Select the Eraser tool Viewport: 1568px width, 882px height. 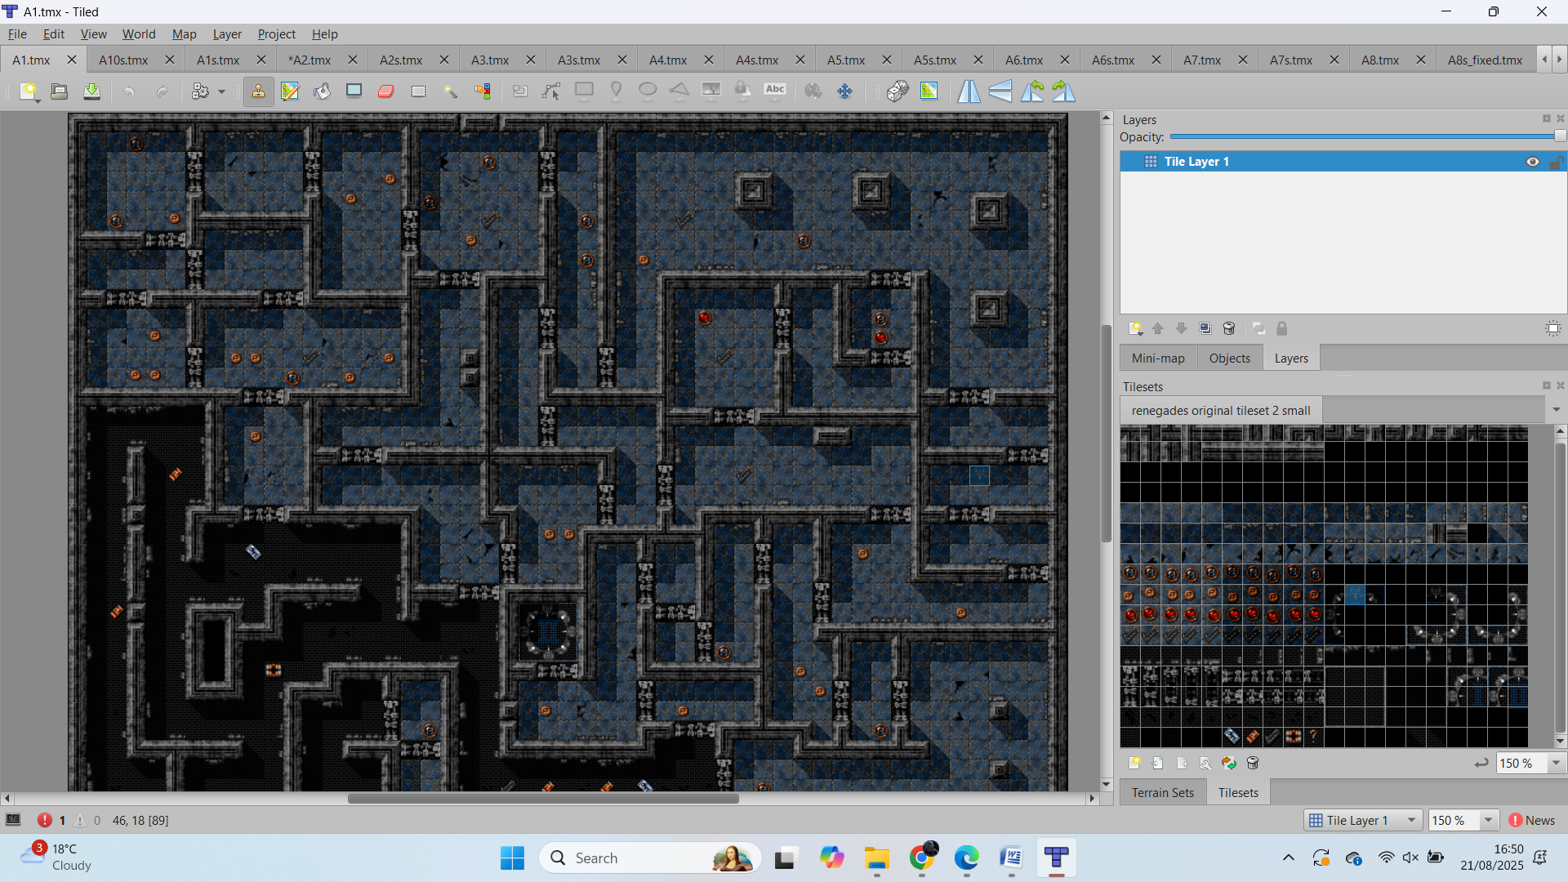(386, 91)
